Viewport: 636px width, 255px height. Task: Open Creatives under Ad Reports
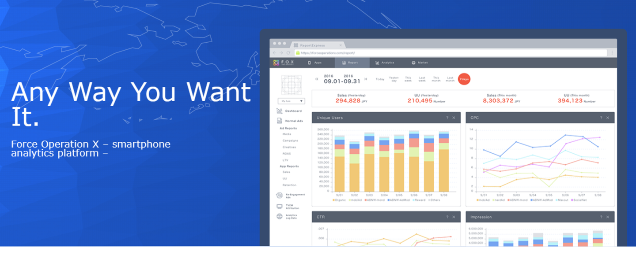tap(289, 147)
